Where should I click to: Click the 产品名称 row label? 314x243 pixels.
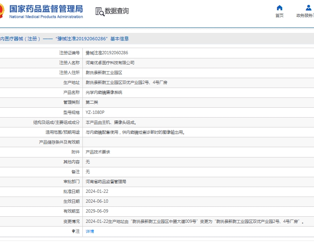tap(71, 93)
